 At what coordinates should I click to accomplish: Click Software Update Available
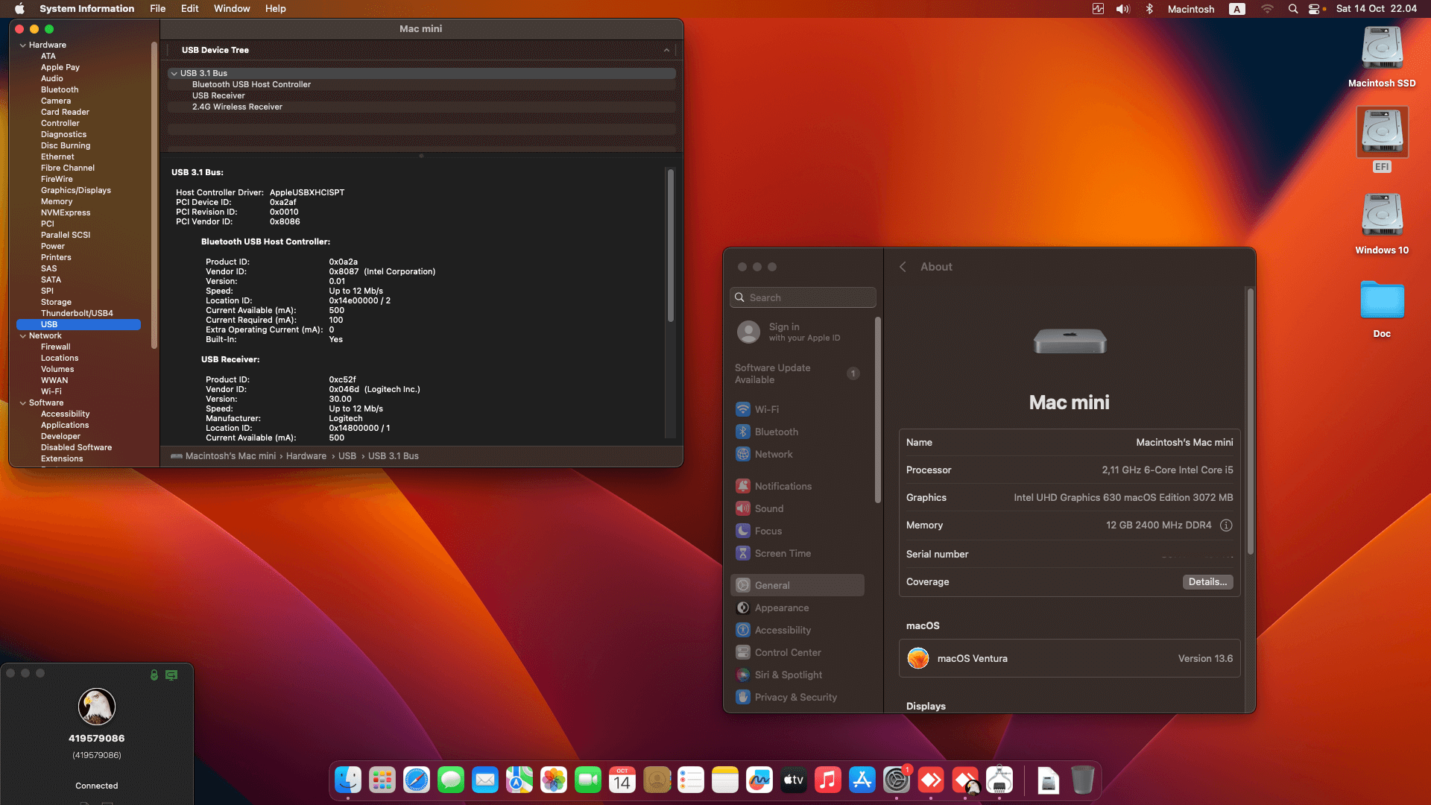coord(773,373)
